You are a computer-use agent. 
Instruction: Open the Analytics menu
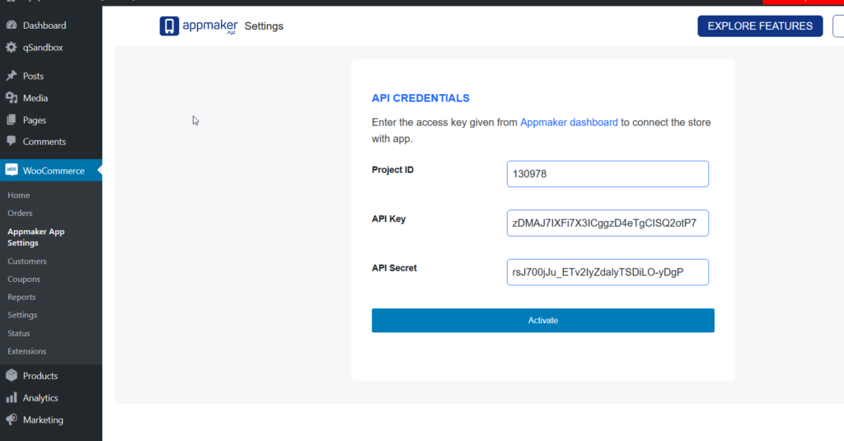coord(40,398)
